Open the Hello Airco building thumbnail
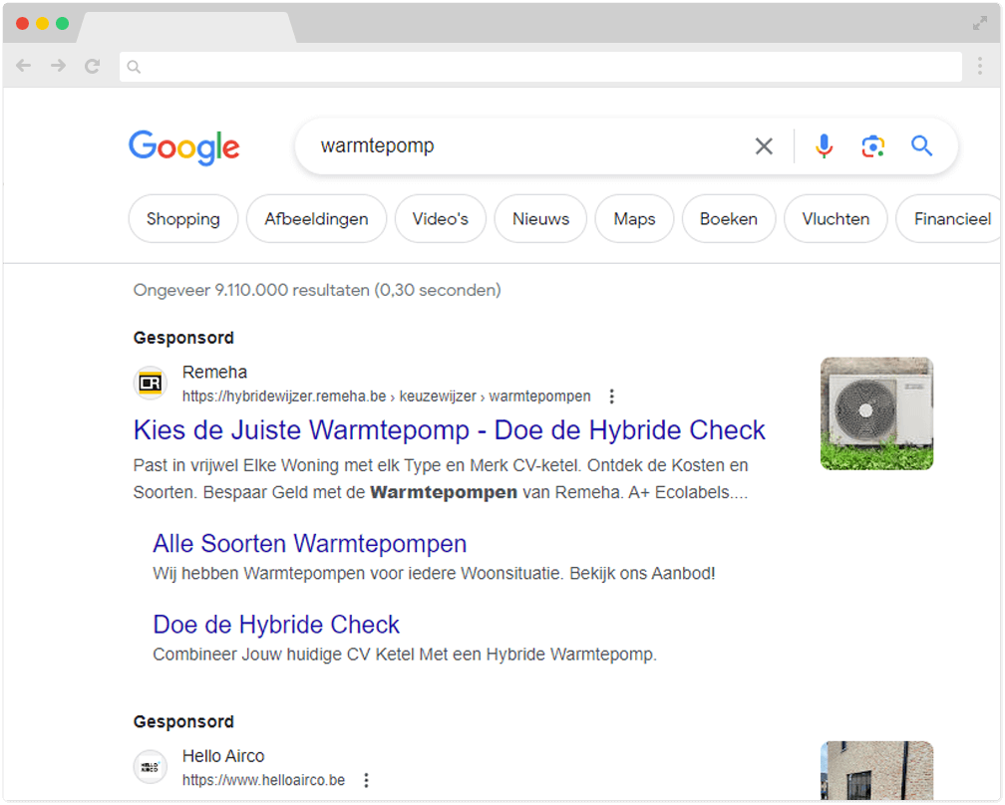Screen dimensions: 1005x805 (x=876, y=770)
